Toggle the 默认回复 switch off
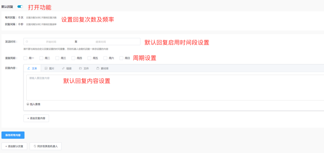The image size is (324, 153). [20, 7]
